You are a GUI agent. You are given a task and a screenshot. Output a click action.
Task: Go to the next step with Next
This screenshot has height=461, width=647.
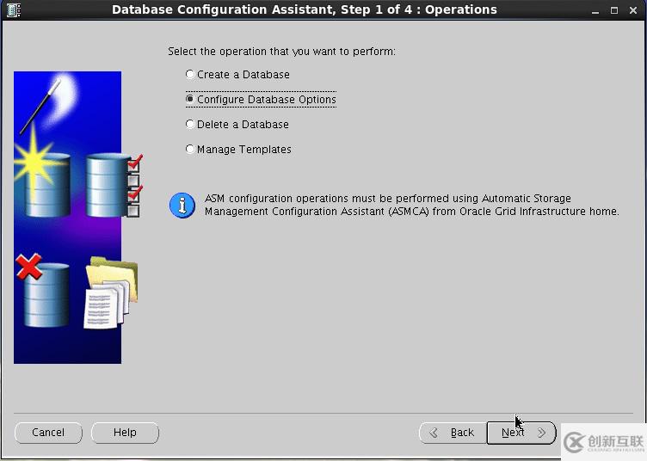[521, 433]
